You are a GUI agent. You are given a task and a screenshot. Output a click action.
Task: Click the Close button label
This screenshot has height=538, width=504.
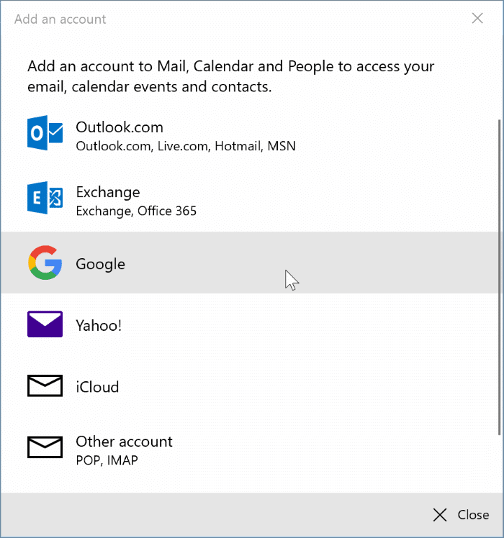473,515
